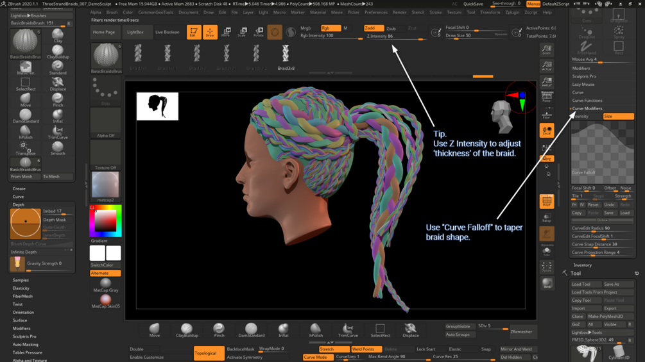Click the Actual size view icon
The width and height of the screenshot is (645, 362).
[x=547, y=66]
